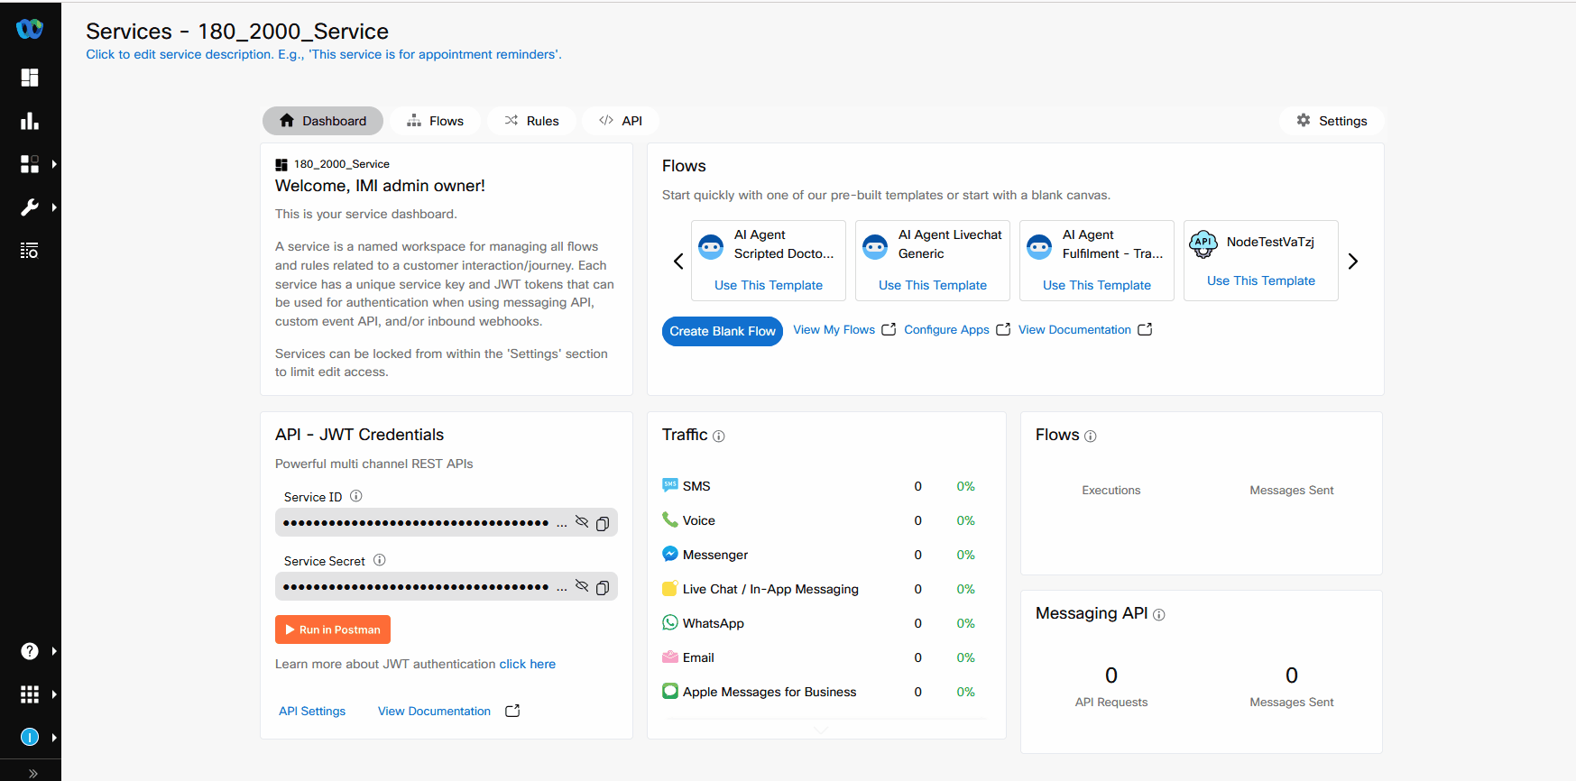Open the help question mark icon
Viewport: 1576px width, 781px height.
[30, 651]
